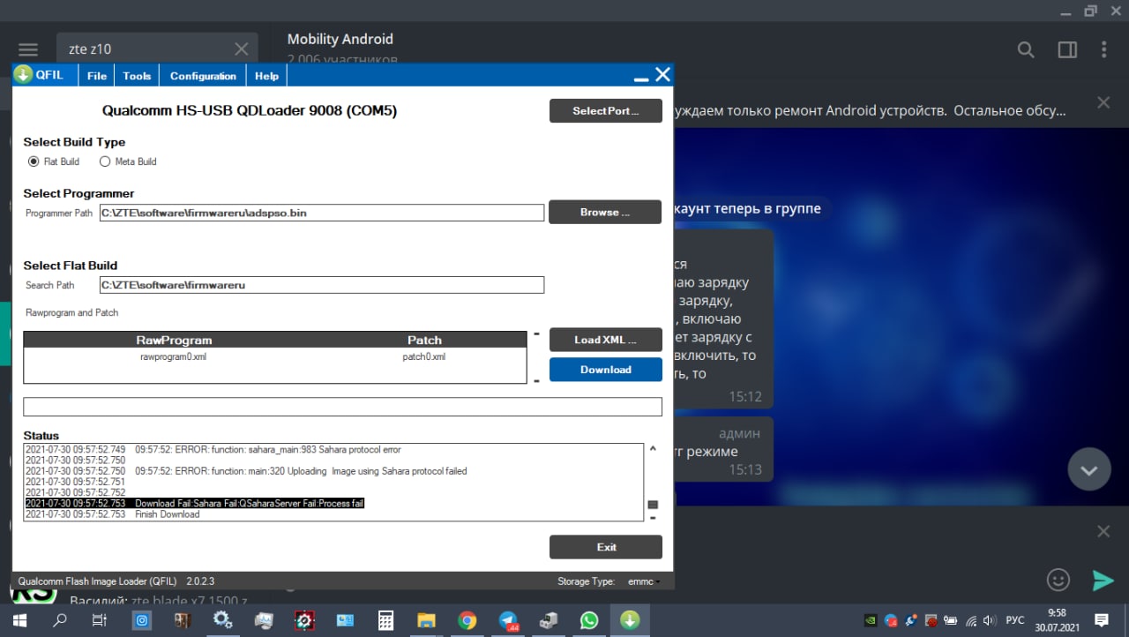Search within the Telegram chat
Viewport: 1129px width, 637px height.
(x=1026, y=49)
